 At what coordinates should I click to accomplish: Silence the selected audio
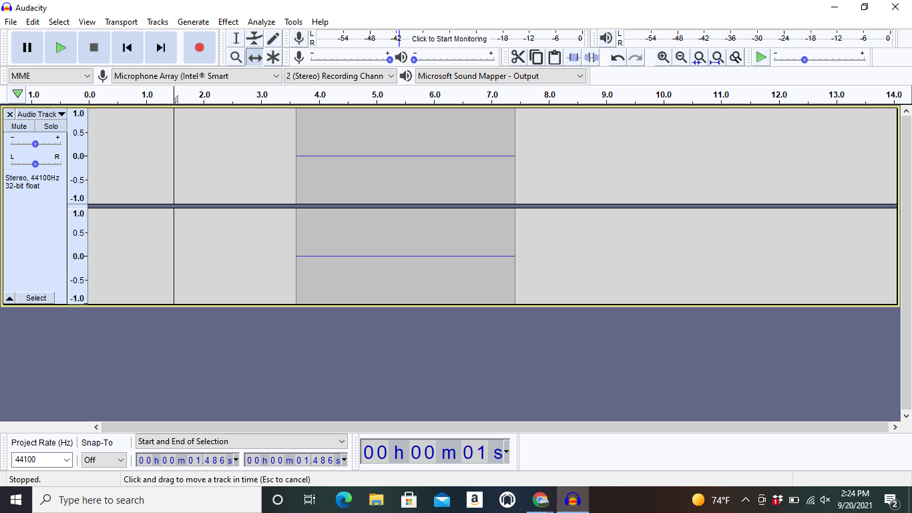(x=591, y=57)
